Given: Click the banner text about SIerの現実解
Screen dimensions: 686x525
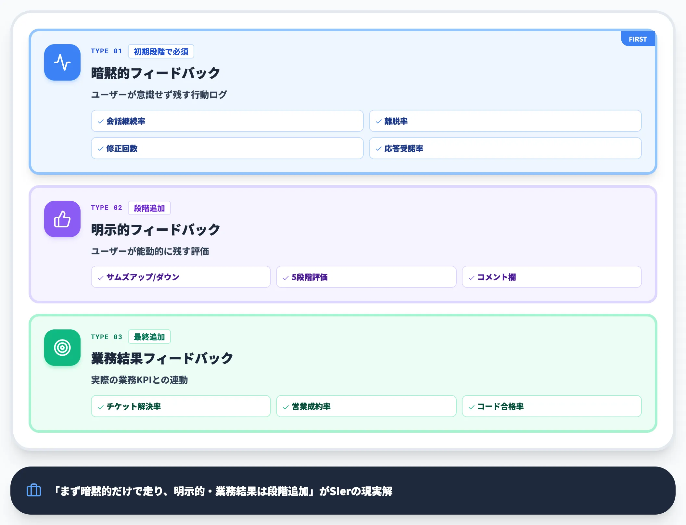Looking at the screenshot, I should 222,491.
